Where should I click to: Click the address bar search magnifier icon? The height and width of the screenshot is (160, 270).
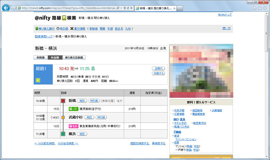pyautogui.click(x=118, y=8)
